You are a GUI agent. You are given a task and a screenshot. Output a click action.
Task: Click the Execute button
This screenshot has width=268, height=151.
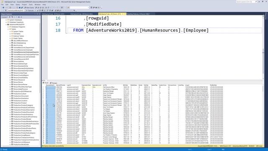coord(30,10)
